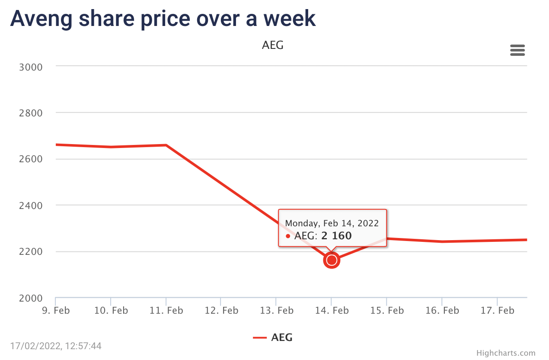Click the highlighted Feb 14 data point marker
The width and height of the screenshot is (549, 360).
(x=332, y=260)
